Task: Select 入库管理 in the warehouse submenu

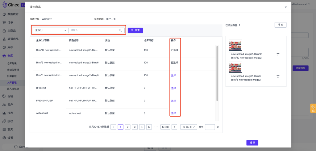Action: tap(12, 82)
